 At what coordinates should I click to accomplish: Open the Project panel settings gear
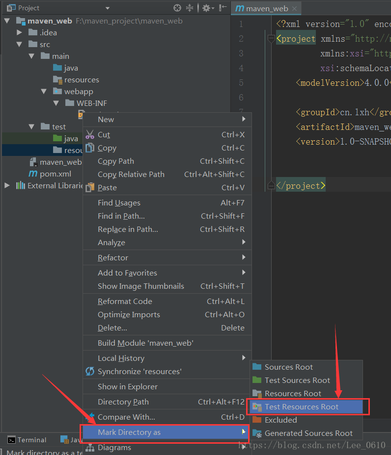click(x=208, y=8)
